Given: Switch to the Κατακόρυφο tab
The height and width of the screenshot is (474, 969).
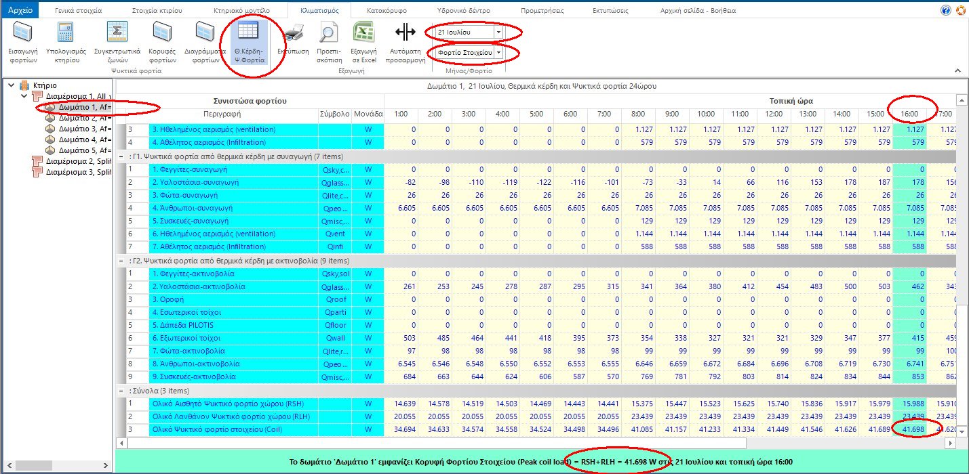Looking at the screenshot, I should tap(387, 9).
